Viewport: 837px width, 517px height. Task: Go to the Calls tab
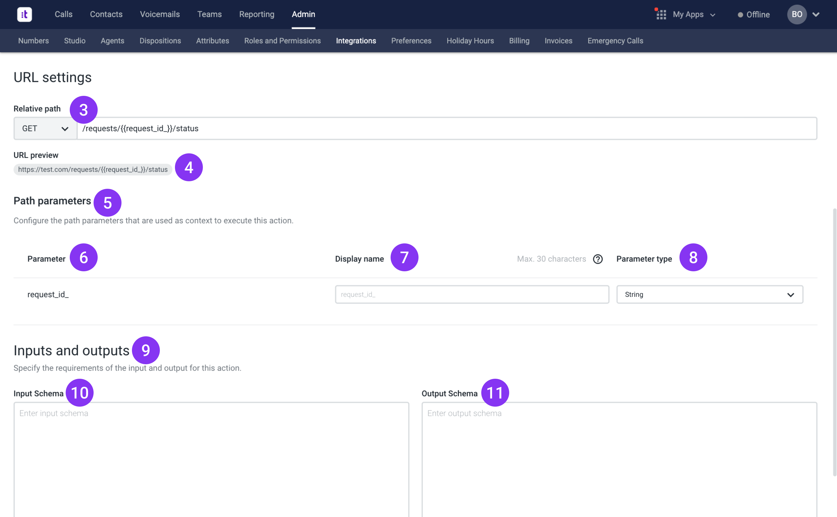tap(64, 14)
